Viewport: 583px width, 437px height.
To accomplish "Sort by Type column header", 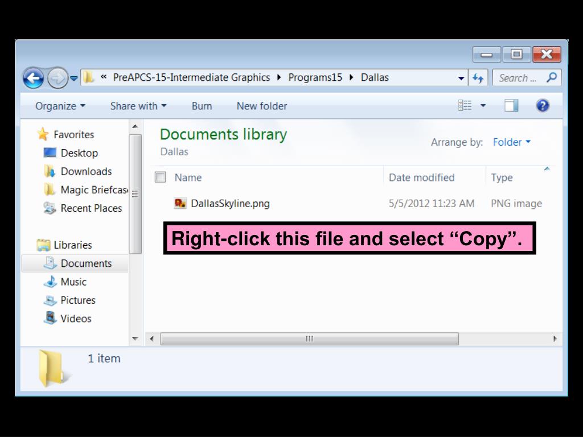I will (502, 178).
